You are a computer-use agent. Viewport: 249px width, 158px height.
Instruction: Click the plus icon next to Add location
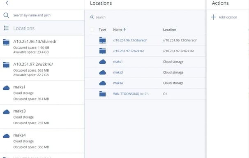tap(214, 17)
